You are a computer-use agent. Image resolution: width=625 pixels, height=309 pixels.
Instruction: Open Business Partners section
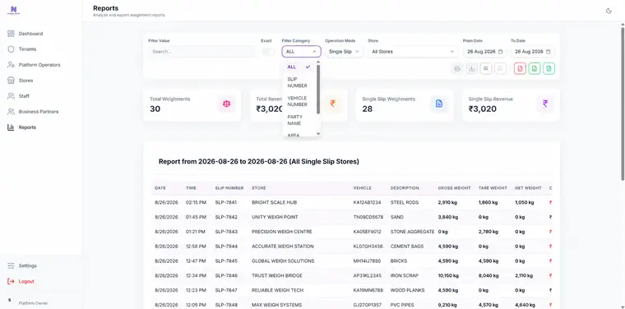point(39,112)
